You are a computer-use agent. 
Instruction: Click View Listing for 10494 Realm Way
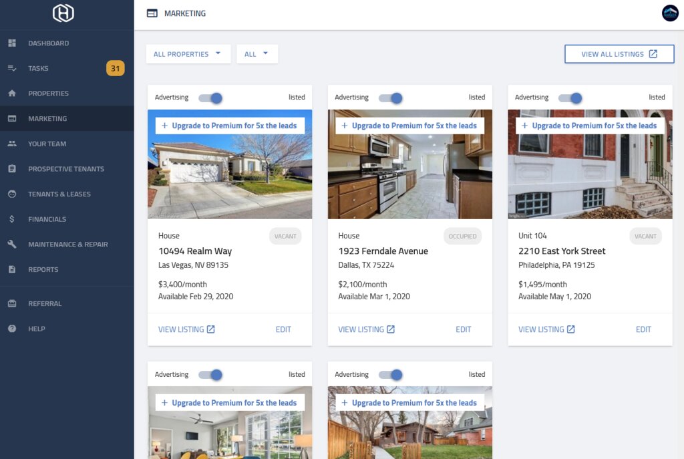click(186, 329)
